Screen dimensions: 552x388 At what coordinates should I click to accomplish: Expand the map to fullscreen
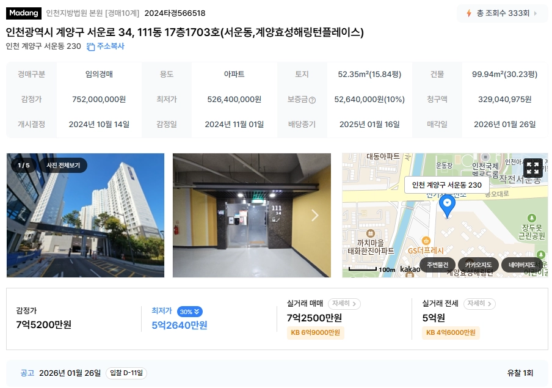coord(532,168)
